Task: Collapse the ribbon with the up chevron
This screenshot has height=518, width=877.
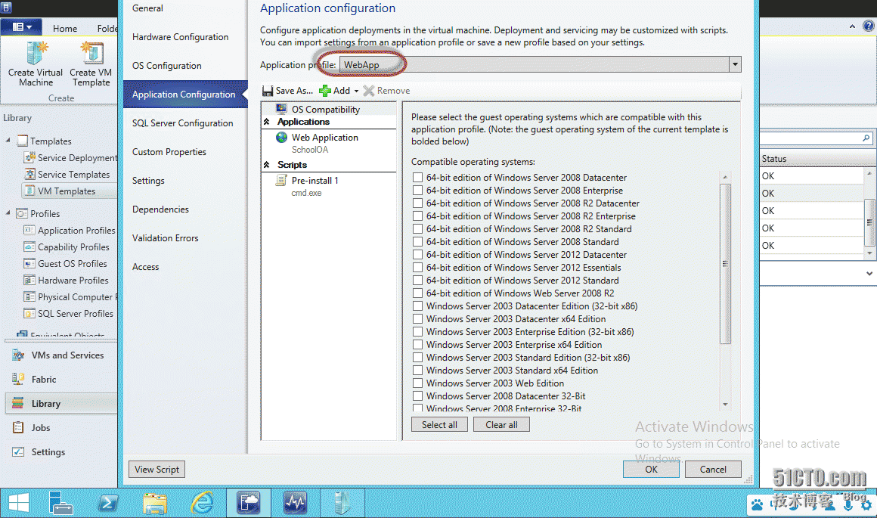Action: click(x=852, y=26)
